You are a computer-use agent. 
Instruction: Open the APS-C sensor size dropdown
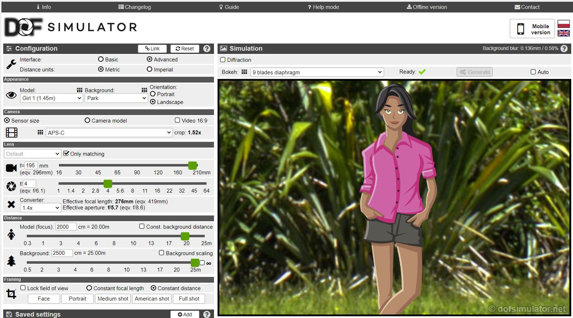tap(109, 133)
